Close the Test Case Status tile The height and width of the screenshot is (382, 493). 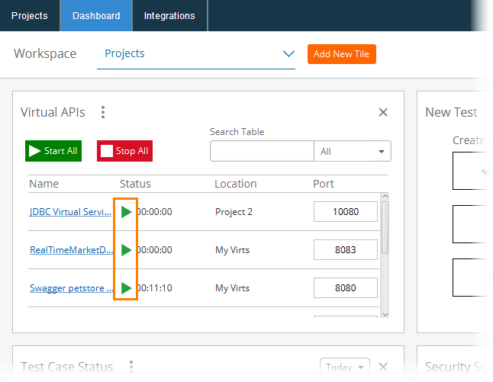coord(383,367)
